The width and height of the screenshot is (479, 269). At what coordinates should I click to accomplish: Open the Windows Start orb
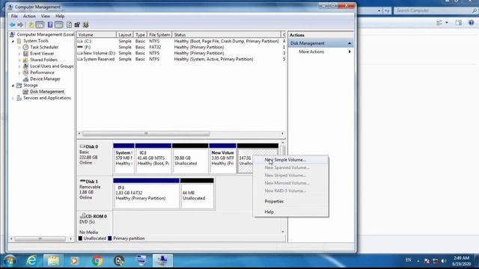click(10, 261)
